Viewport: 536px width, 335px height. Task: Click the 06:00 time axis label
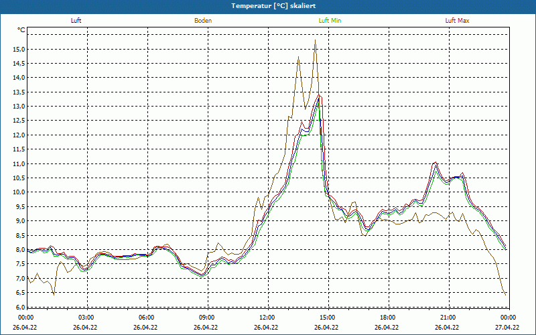[147, 318]
